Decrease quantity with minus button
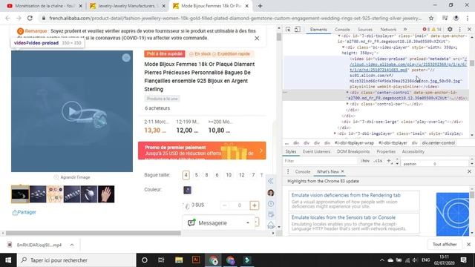 (224, 205)
